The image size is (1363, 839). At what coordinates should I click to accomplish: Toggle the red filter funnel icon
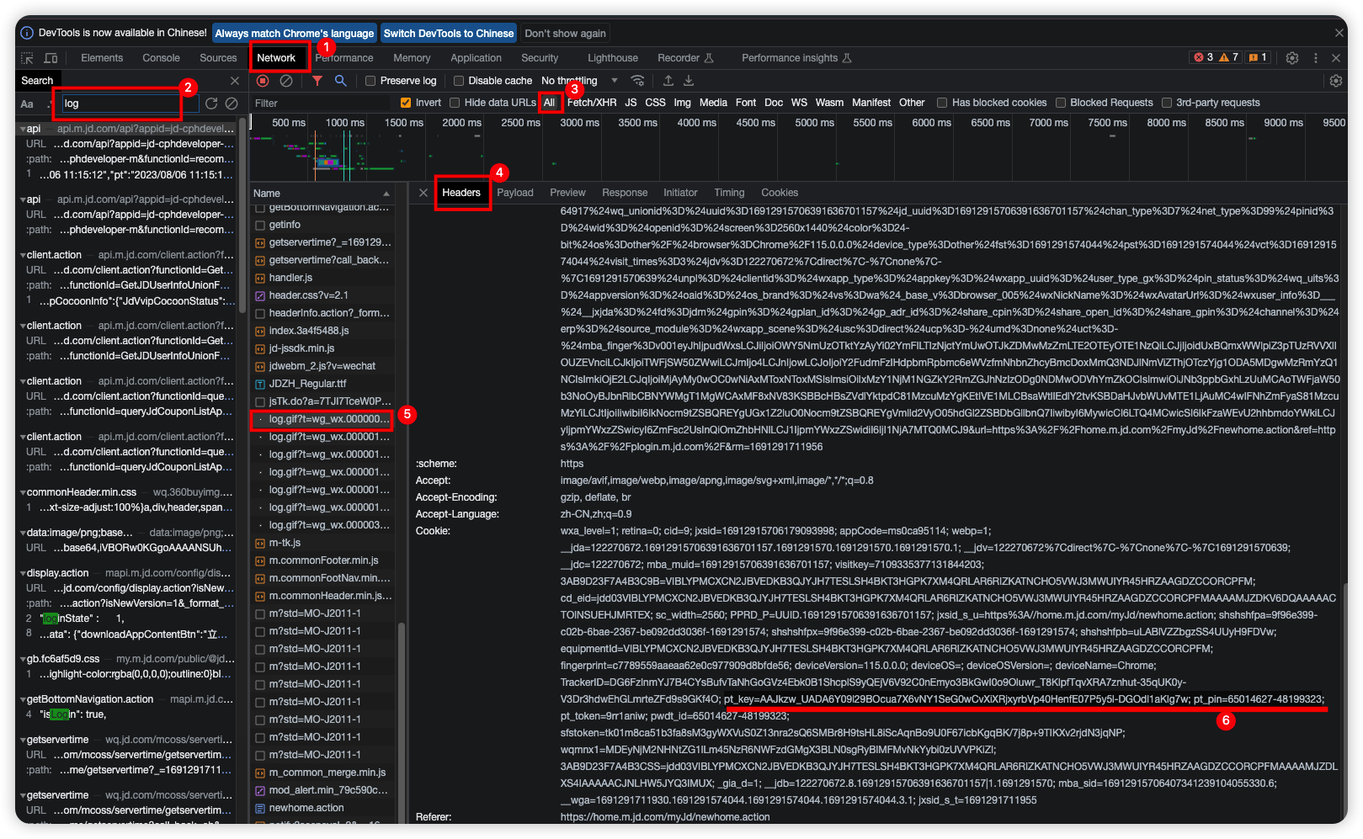tap(317, 81)
